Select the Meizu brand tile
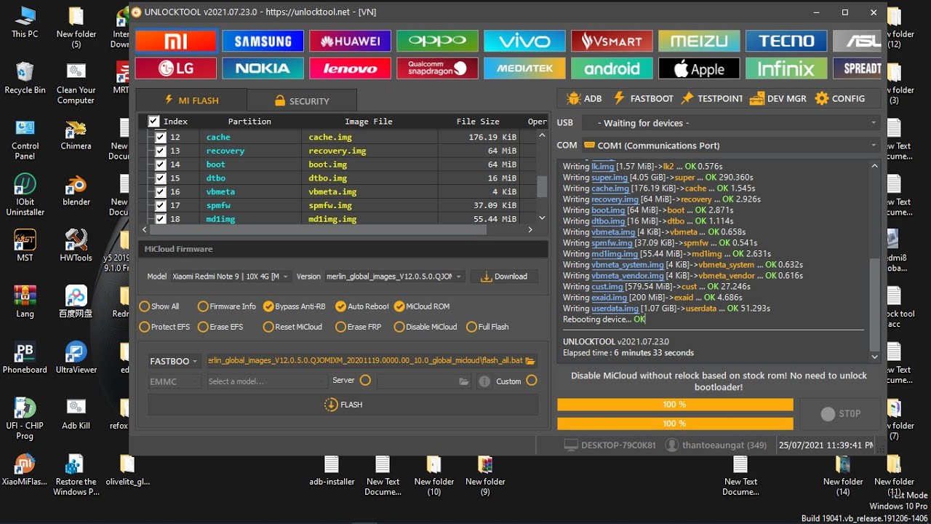931x524 pixels. 699,41
